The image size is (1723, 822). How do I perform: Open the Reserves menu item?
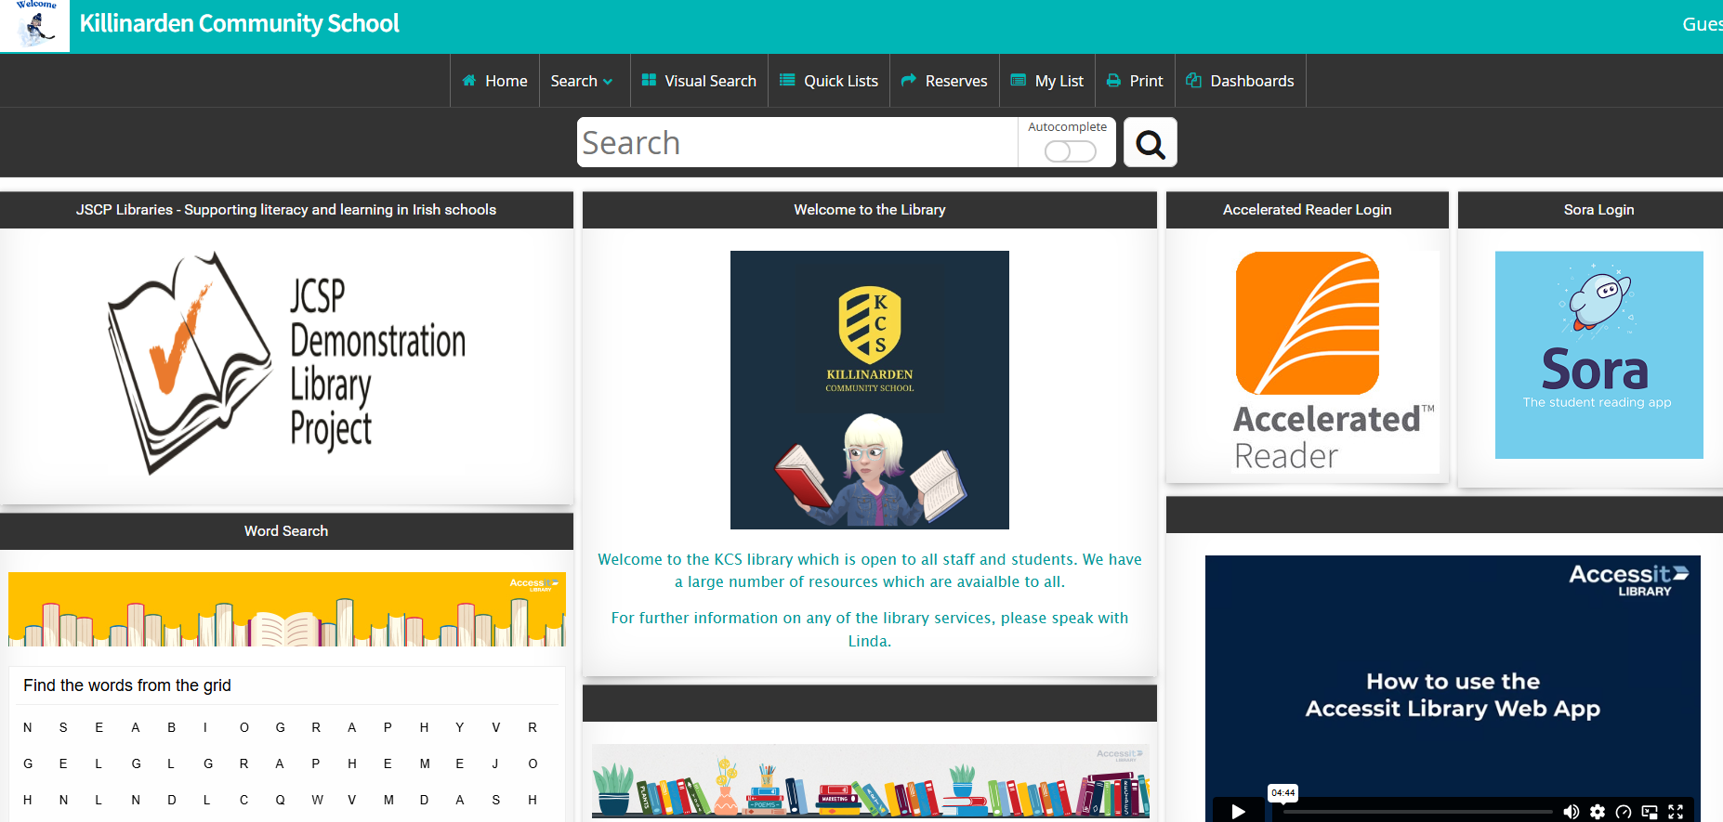[944, 81]
